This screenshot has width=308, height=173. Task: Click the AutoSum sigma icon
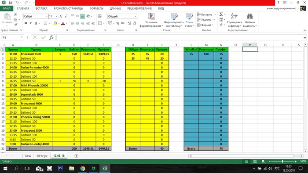pyautogui.click(x=221, y=14)
